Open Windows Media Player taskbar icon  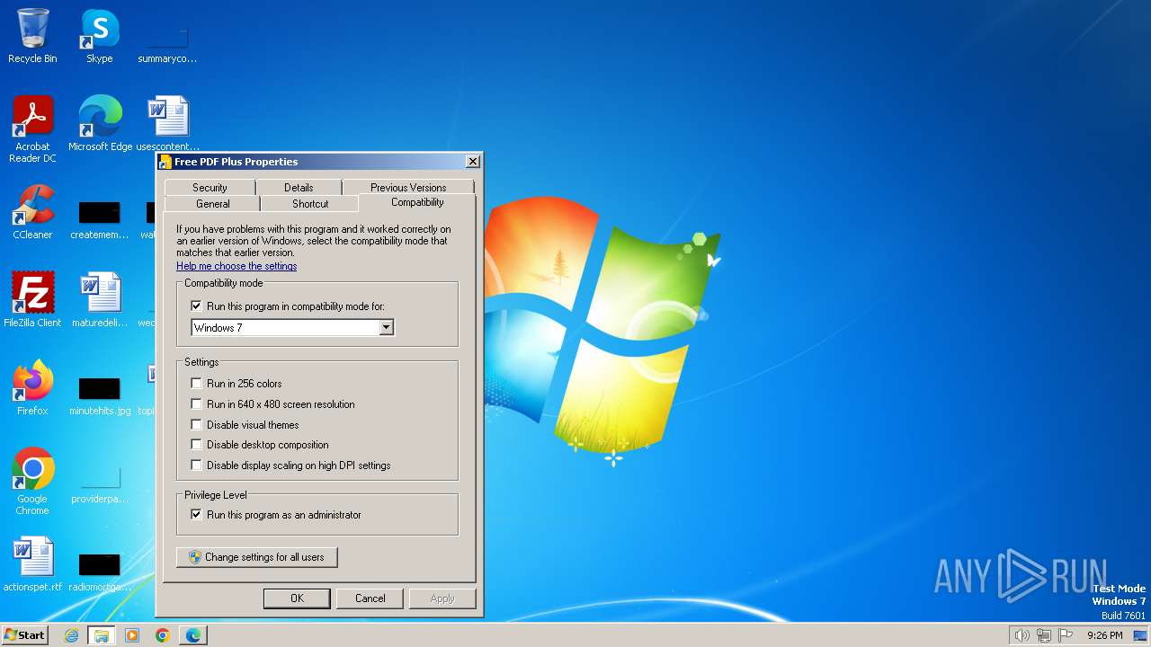click(x=132, y=635)
